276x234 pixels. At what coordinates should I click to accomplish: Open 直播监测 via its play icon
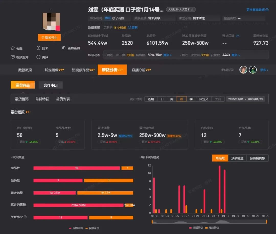click(x=64, y=48)
